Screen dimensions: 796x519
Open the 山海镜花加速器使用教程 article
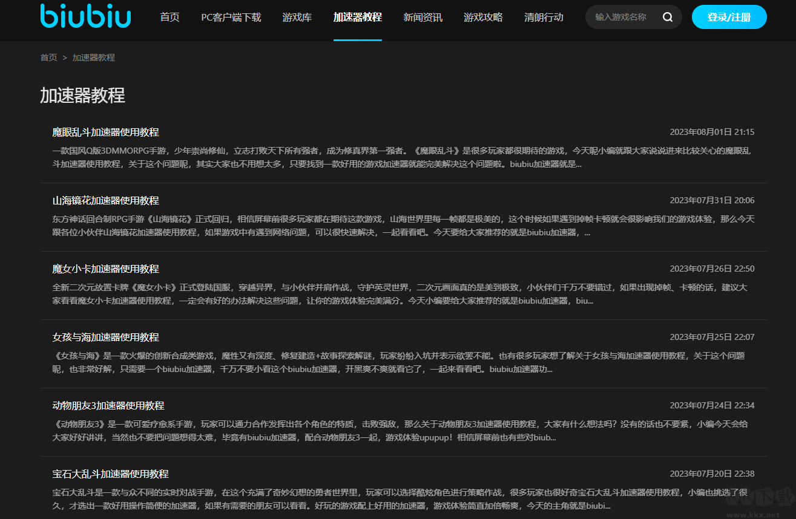click(x=106, y=200)
